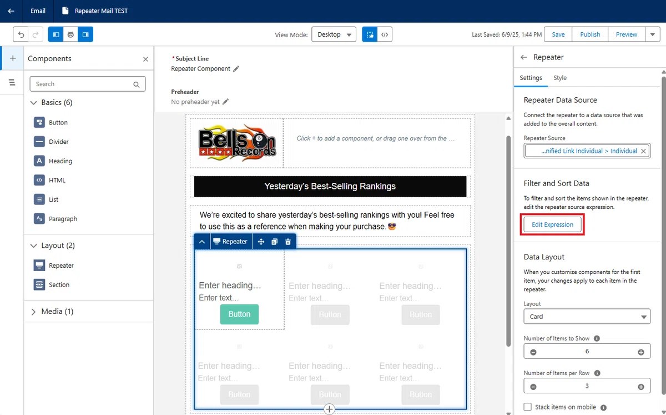
Task: Edit the Preheader pencil icon
Action: [225, 102]
